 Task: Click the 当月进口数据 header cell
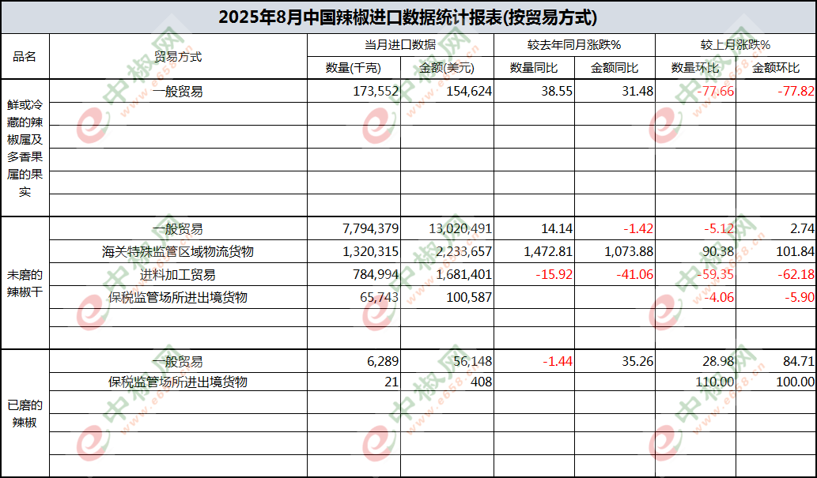(x=399, y=45)
